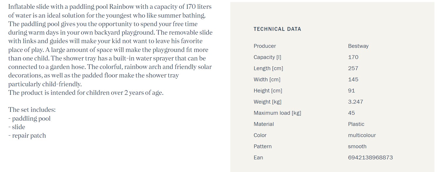
Task: Click the age recommendation sentence in the description
Action: coord(86,93)
